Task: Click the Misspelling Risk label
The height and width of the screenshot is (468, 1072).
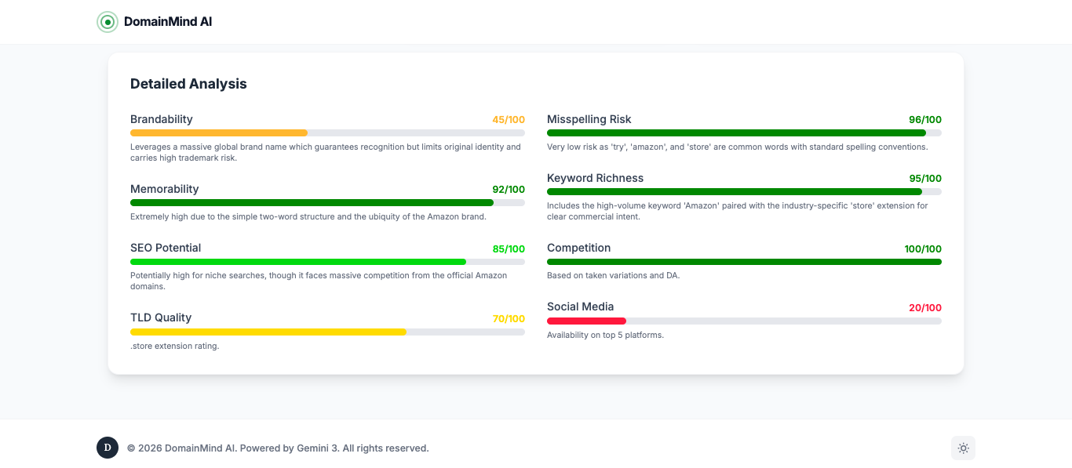Action: click(589, 119)
